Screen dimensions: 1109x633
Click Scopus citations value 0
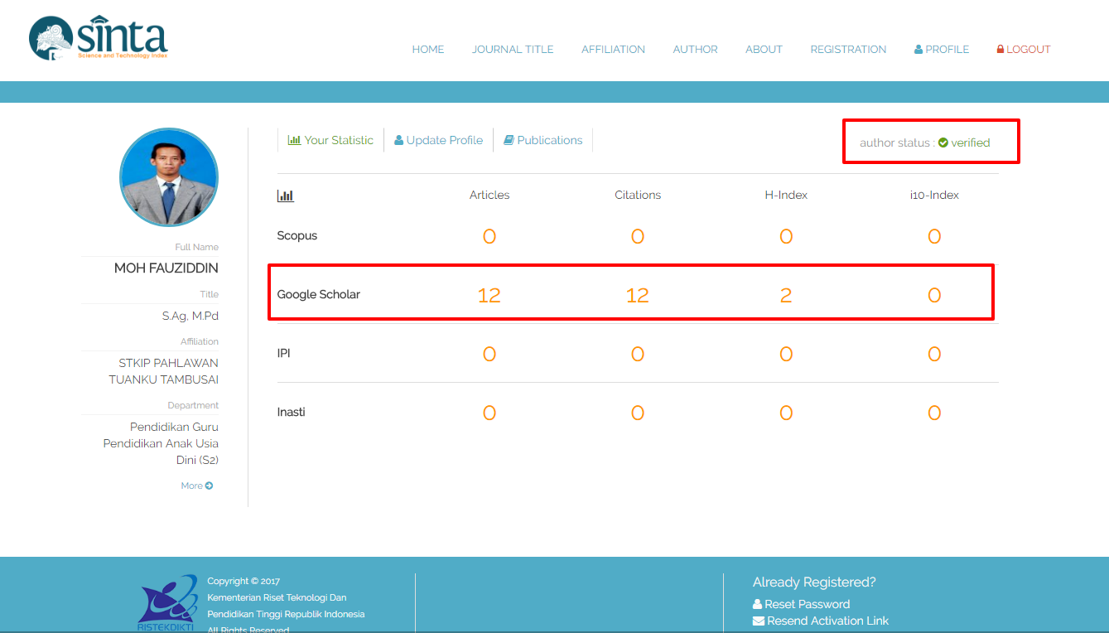[638, 237]
